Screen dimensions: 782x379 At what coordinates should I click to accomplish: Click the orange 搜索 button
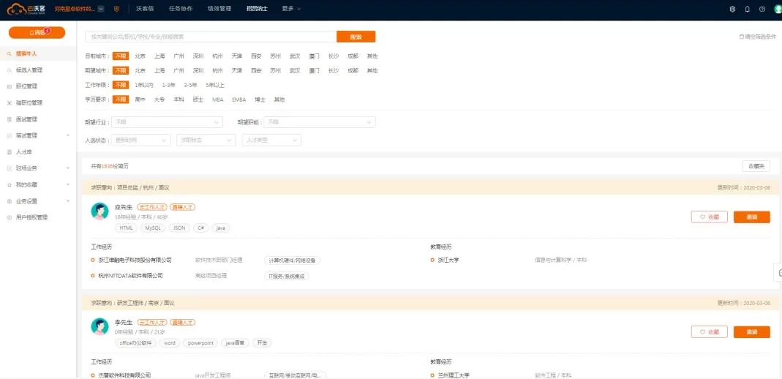(356, 37)
